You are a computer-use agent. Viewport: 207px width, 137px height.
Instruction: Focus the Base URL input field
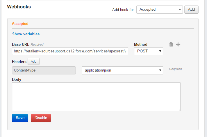pos(70,51)
